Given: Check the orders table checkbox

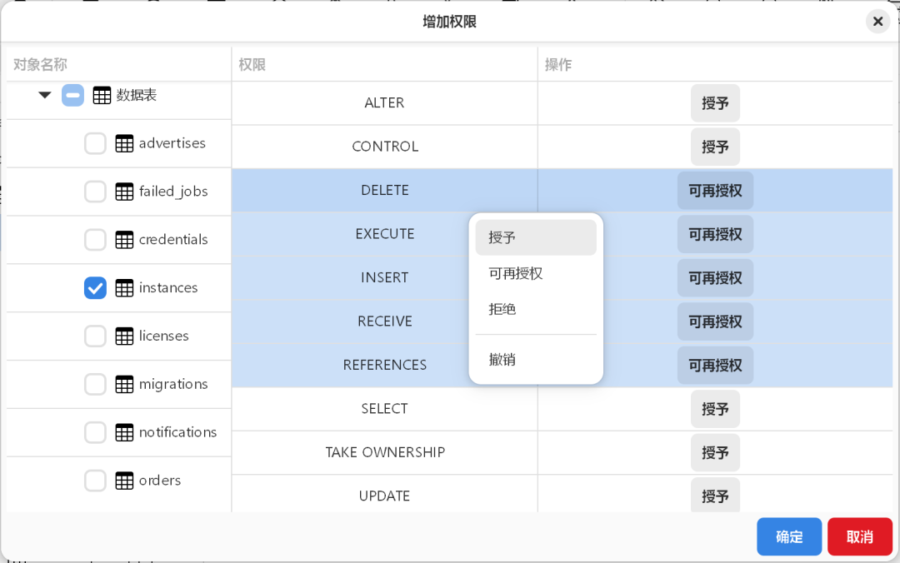Looking at the screenshot, I should point(95,481).
